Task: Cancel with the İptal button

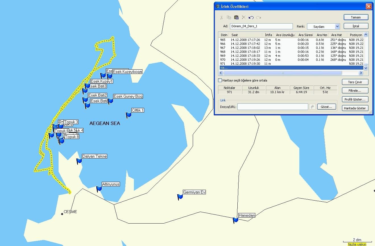Action: [x=356, y=26]
